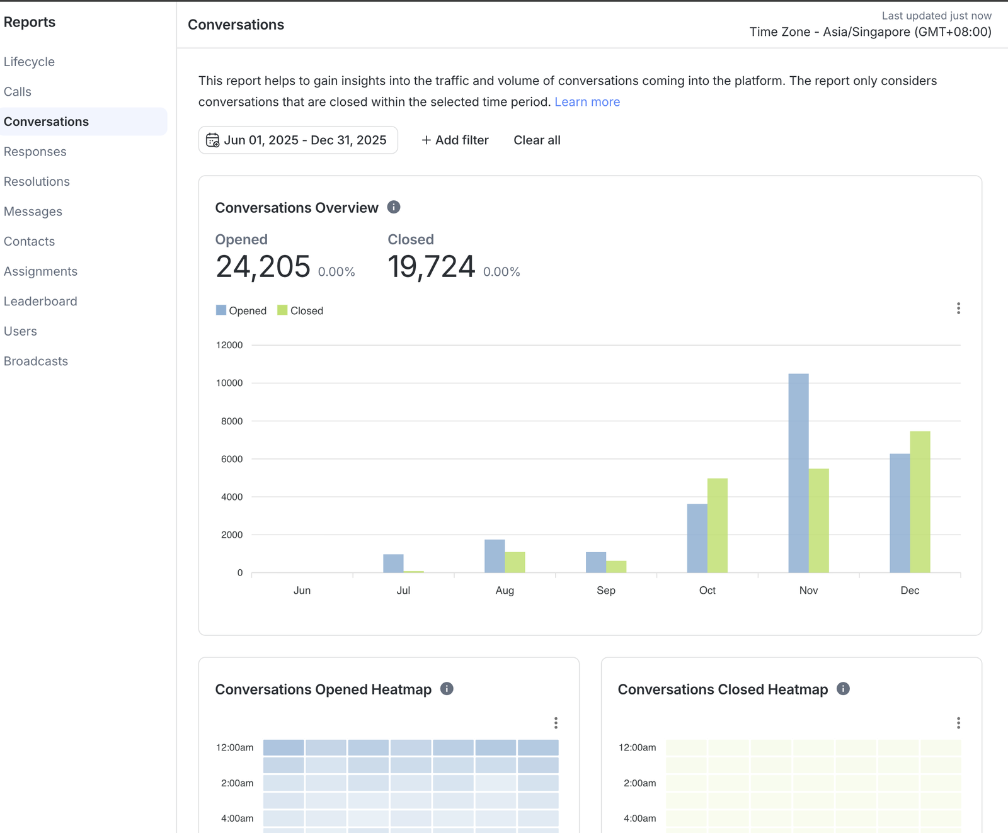Open the Messages report
The height and width of the screenshot is (833, 1008).
(33, 212)
